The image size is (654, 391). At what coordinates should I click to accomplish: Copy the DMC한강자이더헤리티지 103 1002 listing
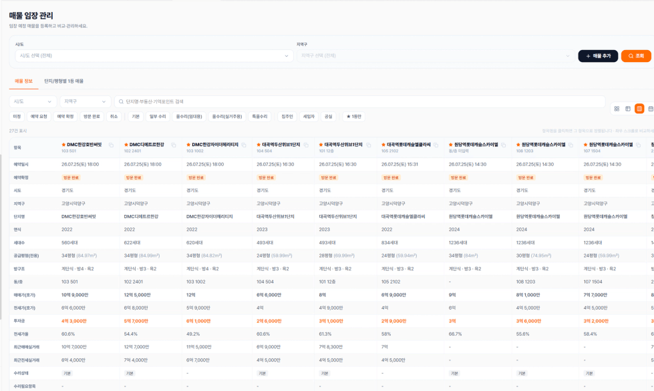(244, 145)
